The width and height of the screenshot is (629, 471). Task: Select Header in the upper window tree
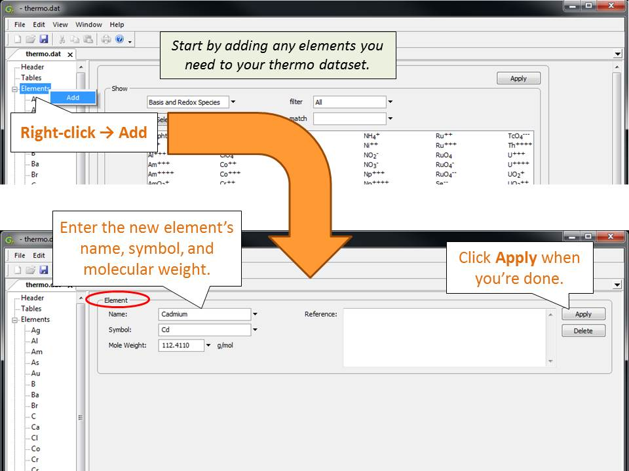[33, 67]
